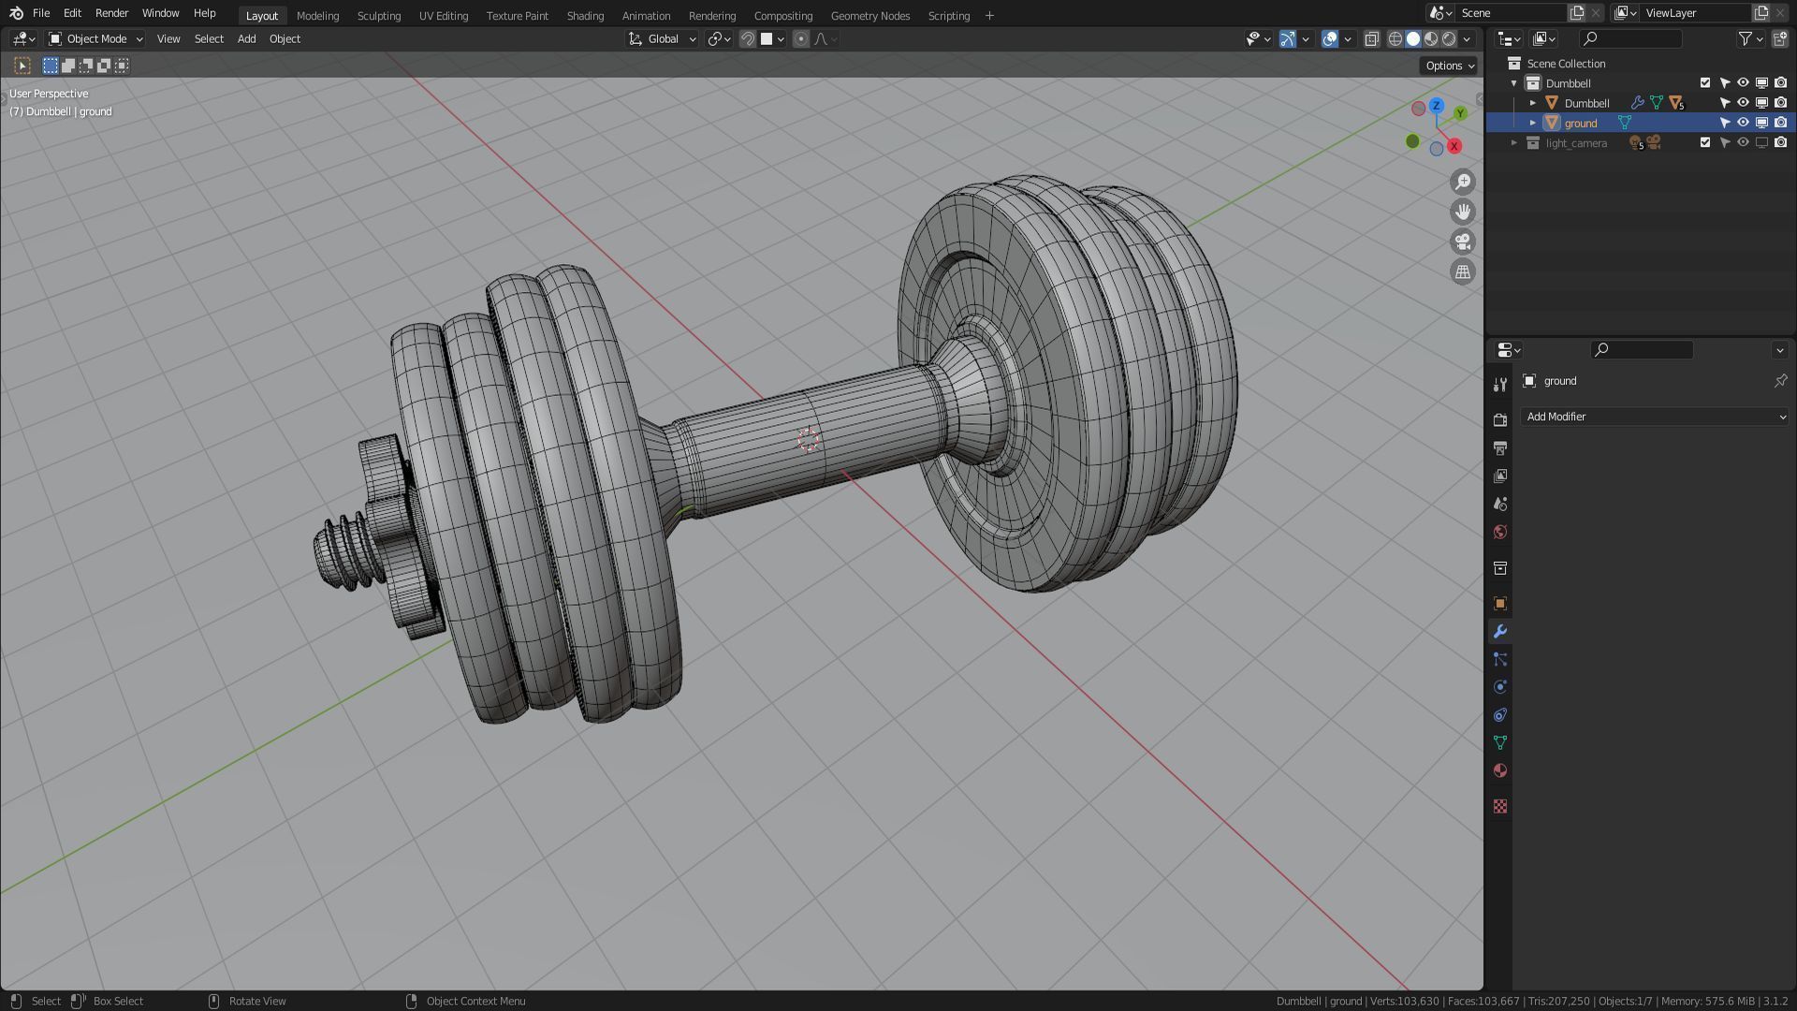Click the proportional editing icon
Viewport: 1797px width, 1011px height.
(801, 38)
